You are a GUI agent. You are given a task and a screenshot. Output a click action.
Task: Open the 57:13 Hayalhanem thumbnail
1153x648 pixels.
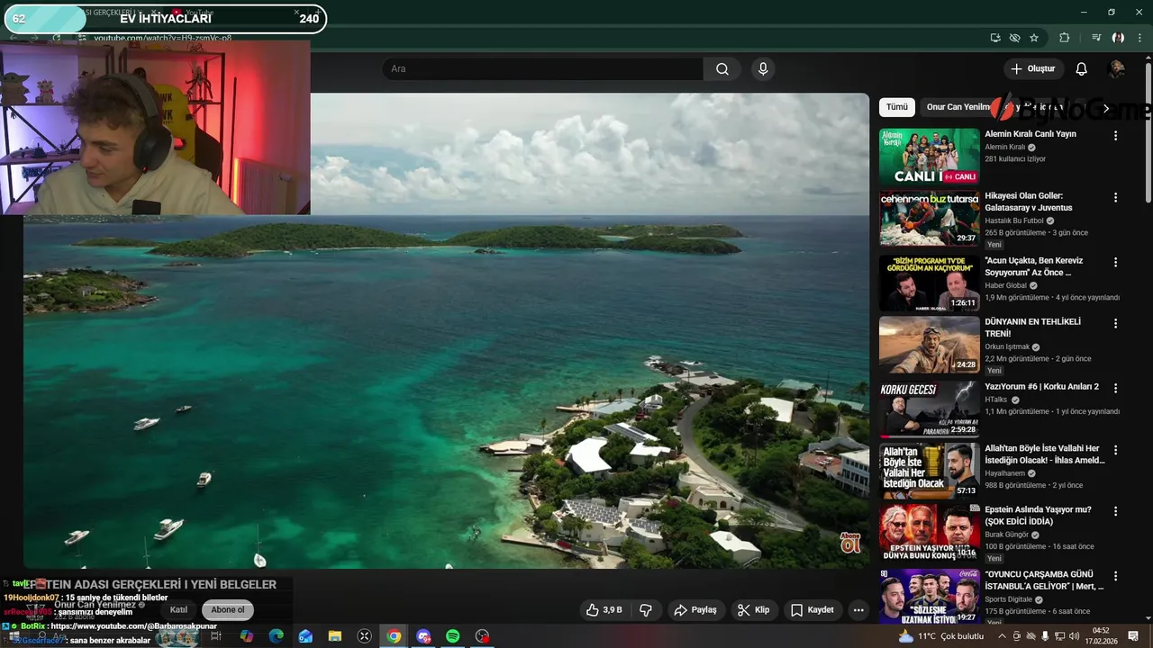(x=929, y=471)
